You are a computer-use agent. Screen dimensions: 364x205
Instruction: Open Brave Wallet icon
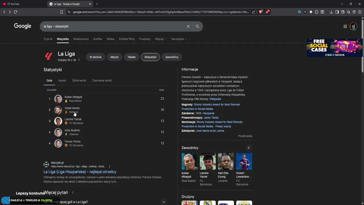(343, 12)
